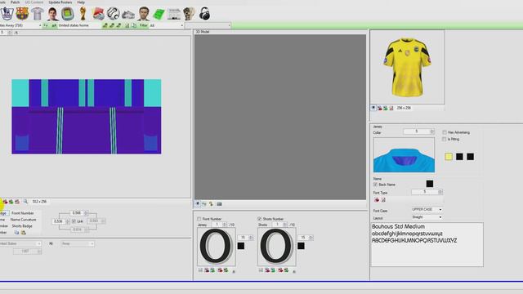
Task: Click the jersey number color swatch
Action: pyautogui.click(x=241, y=246)
